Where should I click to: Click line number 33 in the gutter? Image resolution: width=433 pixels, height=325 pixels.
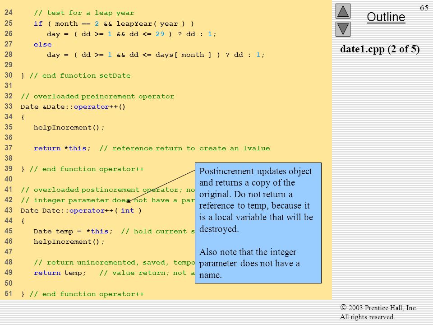pyautogui.click(x=9, y=107)
